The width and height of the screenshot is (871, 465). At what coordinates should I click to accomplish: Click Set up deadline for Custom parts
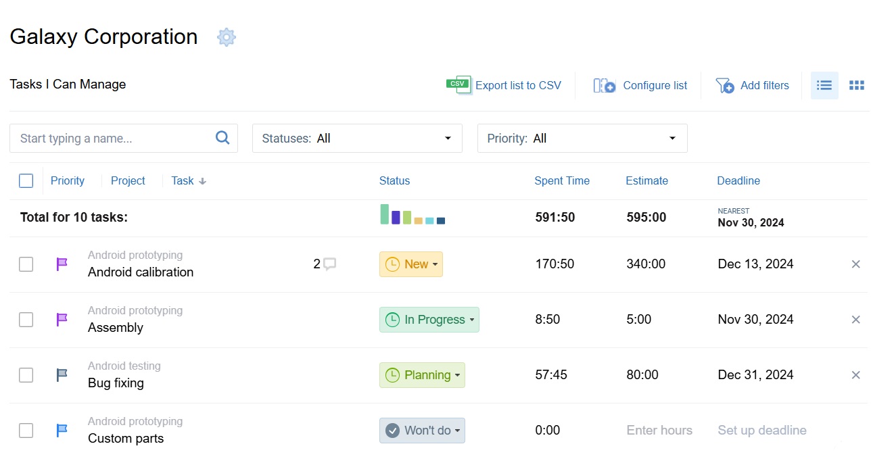[x=762, y=431]
